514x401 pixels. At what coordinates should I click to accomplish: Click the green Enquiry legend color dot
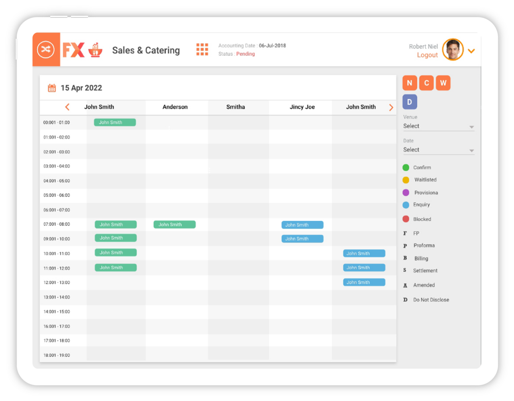[406, 205]
